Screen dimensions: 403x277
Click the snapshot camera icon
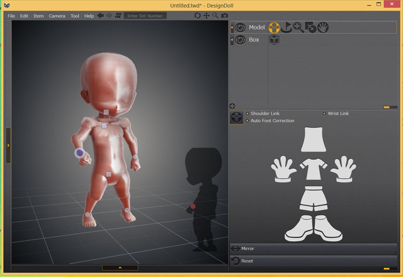point(224,15)
